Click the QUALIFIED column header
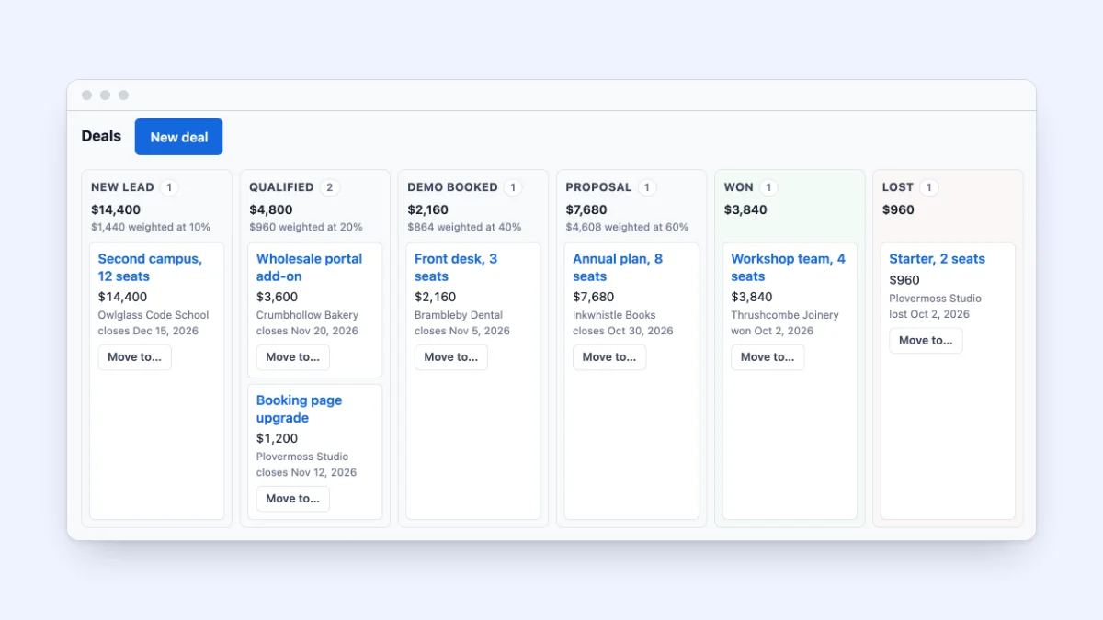Screen dimensions: 1103x620 tap(281, 187)
